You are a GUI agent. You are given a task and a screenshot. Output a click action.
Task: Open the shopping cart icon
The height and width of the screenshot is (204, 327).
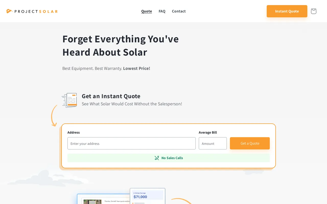(313, 11)
